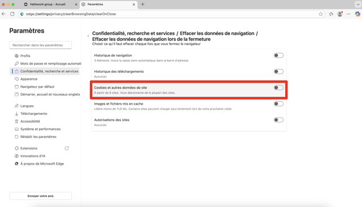Screen dimensions: 362x207
Task: Open the three-dot Settings and more menu
Action: coord(348,14)
